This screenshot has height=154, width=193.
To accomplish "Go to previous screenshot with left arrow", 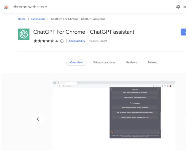I will point(38,119).
